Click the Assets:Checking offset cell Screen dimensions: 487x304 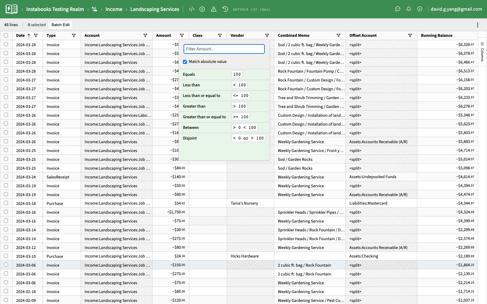pos(381,256)
